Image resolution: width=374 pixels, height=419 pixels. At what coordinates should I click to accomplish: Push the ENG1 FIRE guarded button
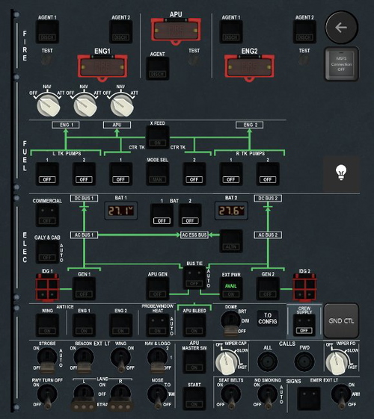tap(102, 68)
